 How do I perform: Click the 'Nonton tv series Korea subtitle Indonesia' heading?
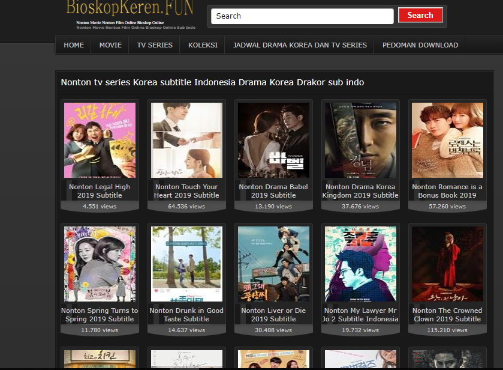coord(212,82)
